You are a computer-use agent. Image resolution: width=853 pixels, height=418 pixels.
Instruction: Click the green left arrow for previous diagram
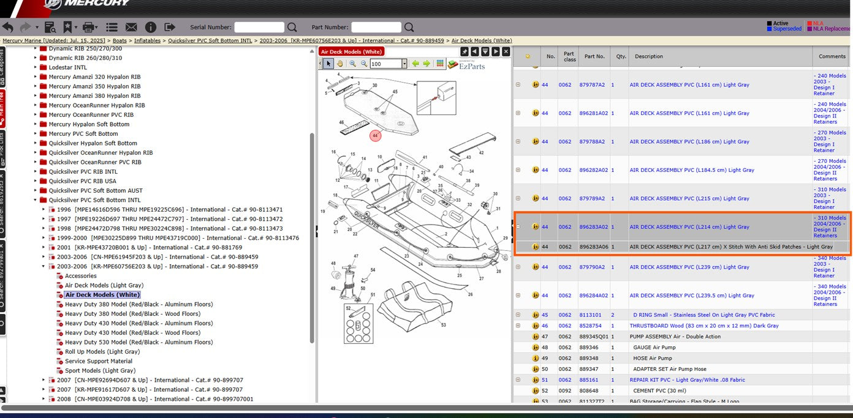coord(415,64)
